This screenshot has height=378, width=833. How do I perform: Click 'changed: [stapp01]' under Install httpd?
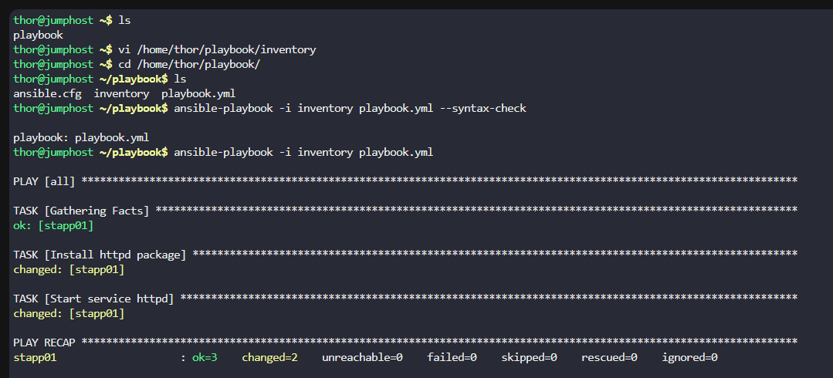click(x=69, y=270)
